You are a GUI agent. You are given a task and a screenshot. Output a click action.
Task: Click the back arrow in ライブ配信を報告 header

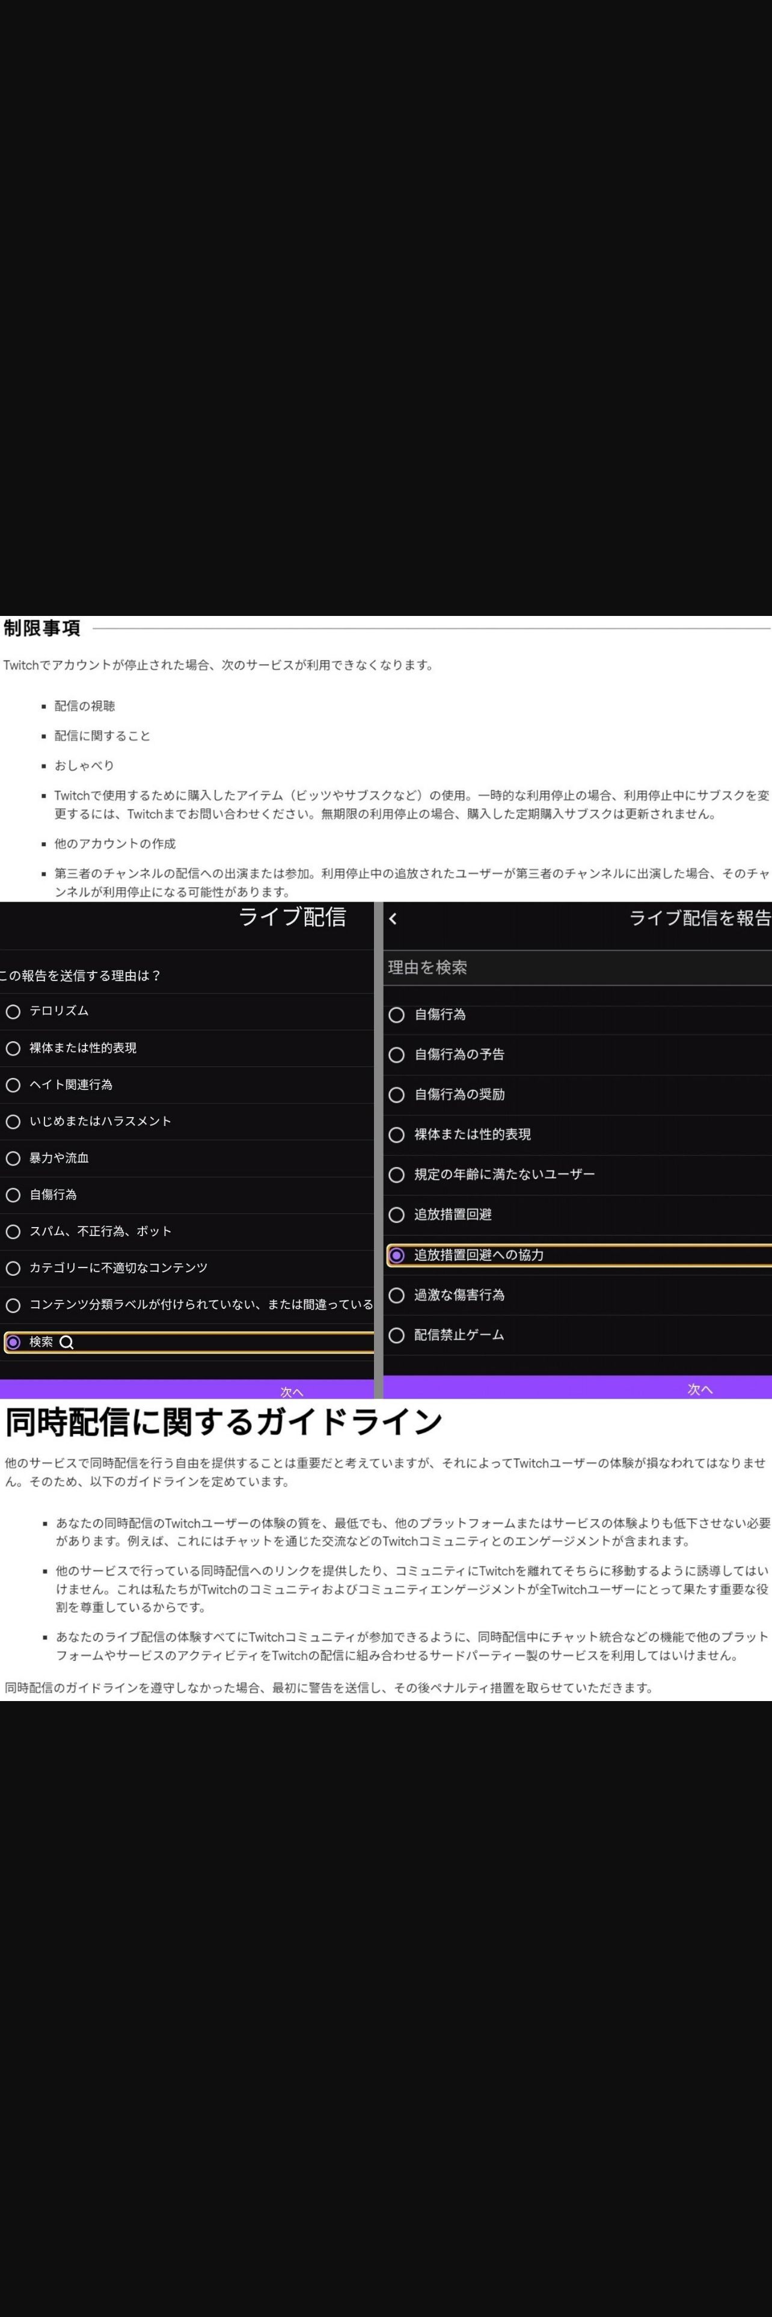[393, 918]
